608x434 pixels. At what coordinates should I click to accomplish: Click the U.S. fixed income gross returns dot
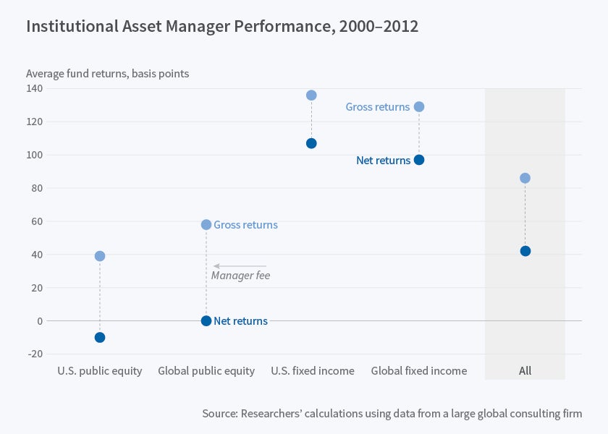[x=311, y=95]
